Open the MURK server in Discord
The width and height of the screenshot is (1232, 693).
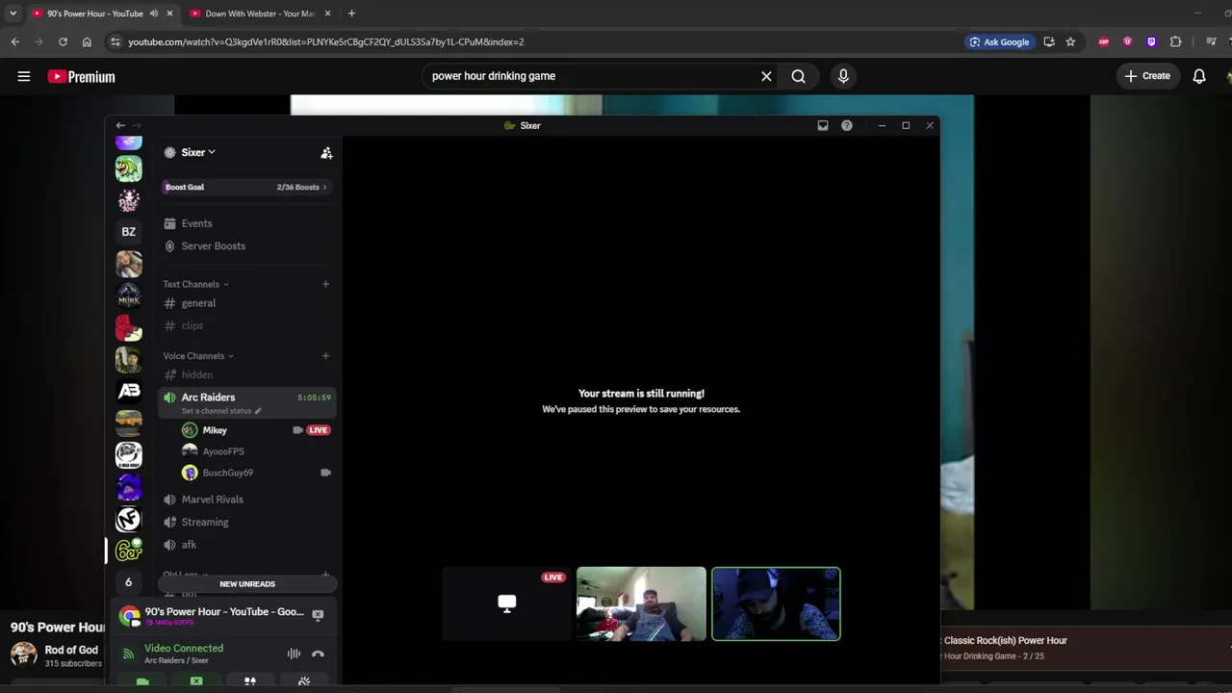coord(128,295)
